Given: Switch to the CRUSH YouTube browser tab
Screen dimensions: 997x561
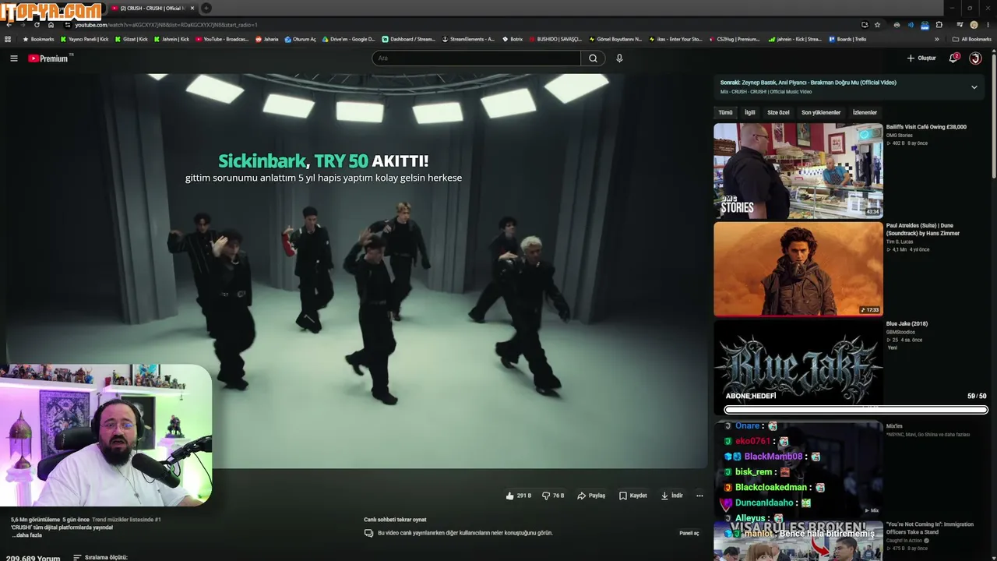Looking at the screenshot, I should [x=153, y=8].
